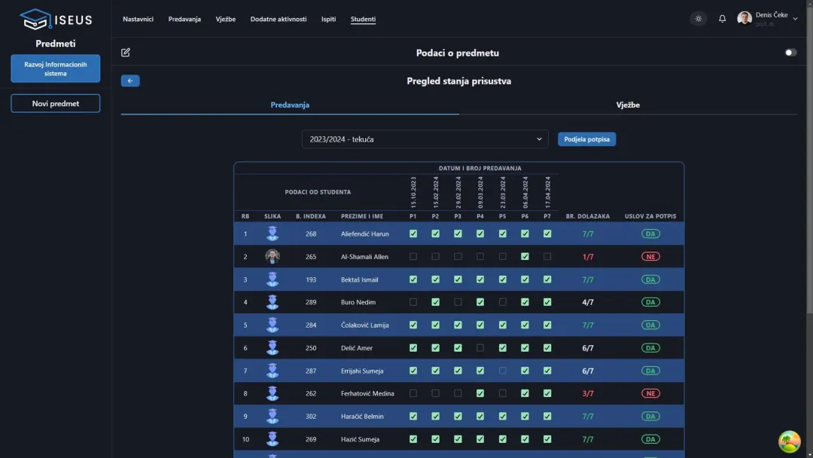Toggle light theme with sun icon

coord(699,19)
